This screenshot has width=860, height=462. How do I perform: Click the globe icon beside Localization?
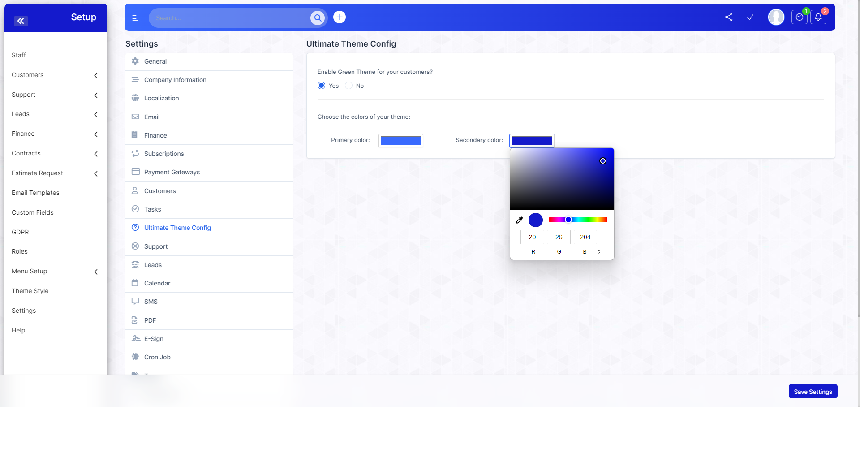(x=135, y=98)
